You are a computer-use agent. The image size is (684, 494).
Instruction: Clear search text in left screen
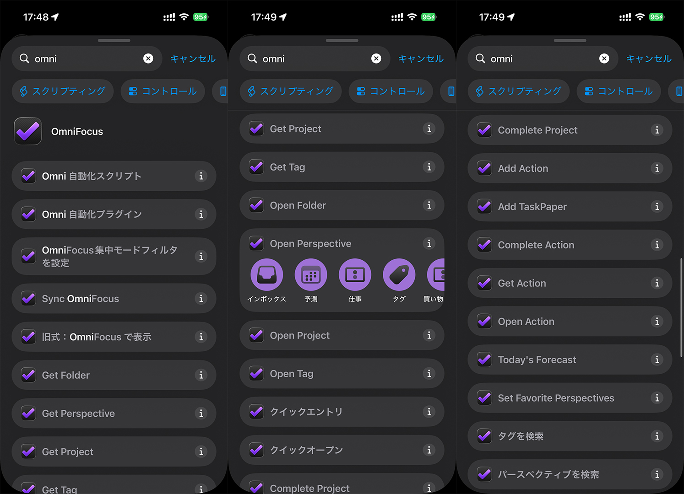[x=148, y=59]
